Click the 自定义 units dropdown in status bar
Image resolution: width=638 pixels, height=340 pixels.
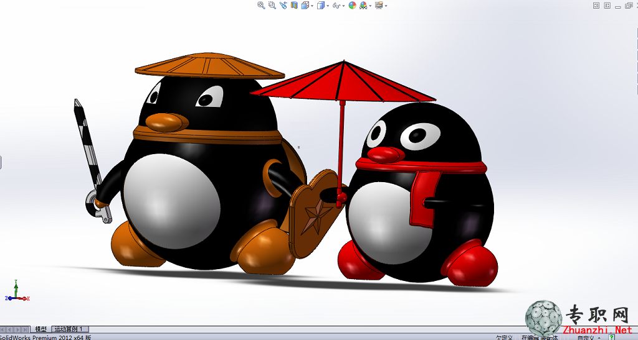(x=589, y=338)
